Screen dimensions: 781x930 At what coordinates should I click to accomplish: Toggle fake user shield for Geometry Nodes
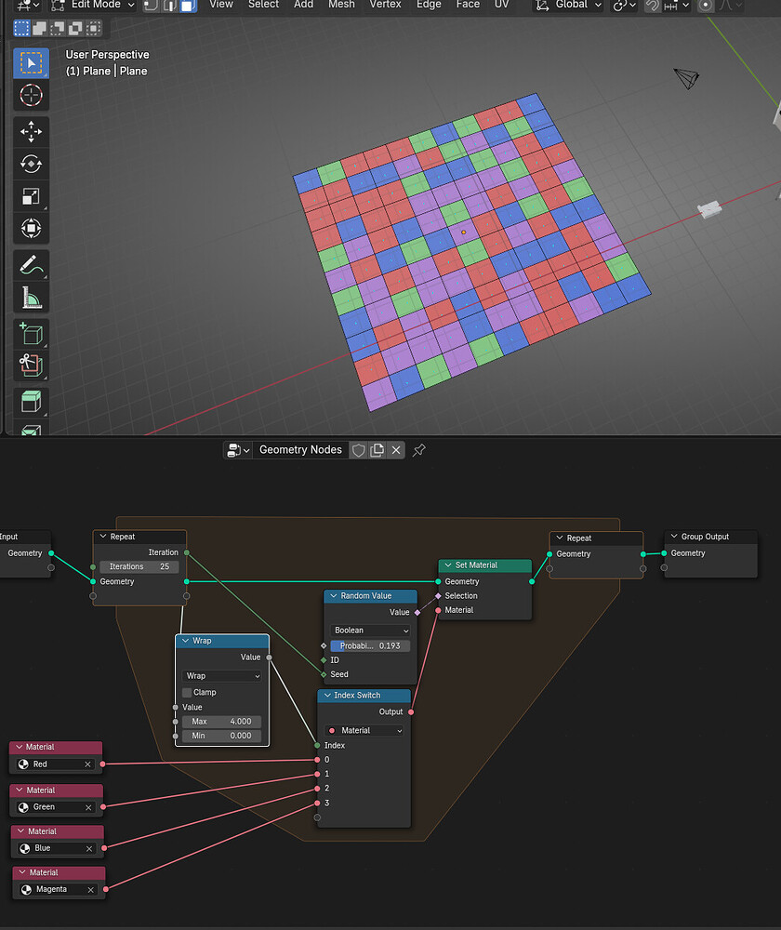358,450
